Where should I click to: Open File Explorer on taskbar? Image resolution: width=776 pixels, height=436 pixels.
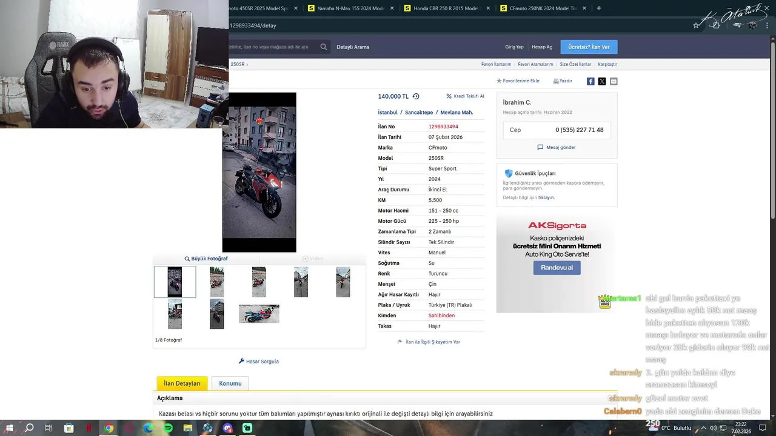[188, 428]
